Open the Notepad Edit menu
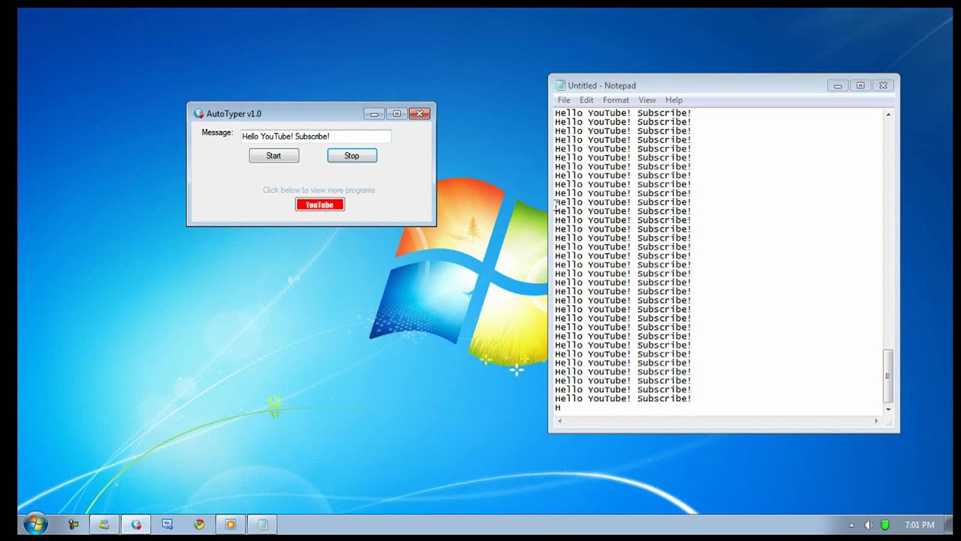Screen dimensions: 961x541 coord(586,100)
